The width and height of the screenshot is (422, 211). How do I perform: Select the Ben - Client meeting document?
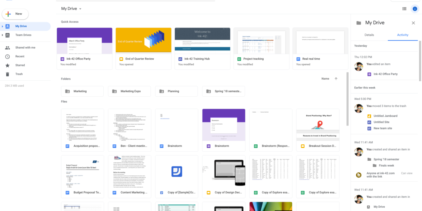(130, 130)
